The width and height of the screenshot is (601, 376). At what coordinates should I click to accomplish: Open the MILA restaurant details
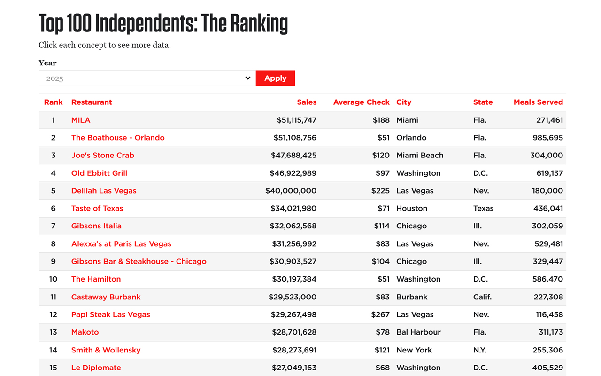(x=81, y=120)
